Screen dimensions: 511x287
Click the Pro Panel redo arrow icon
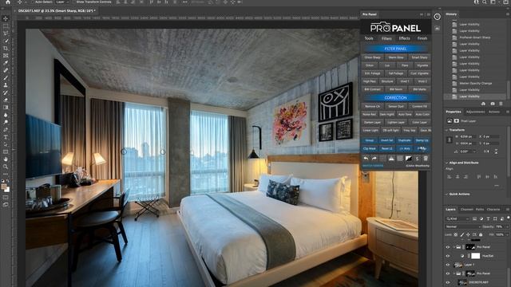[374, 159]
